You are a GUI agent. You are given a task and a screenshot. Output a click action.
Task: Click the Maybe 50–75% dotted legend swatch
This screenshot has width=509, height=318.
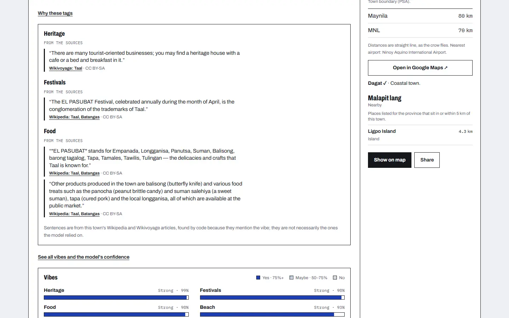[291, 278]
